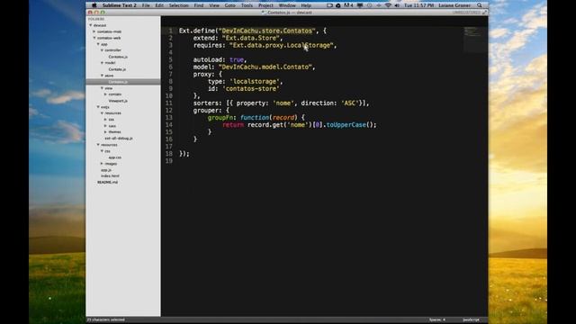Open the File menu

point(146,5)
